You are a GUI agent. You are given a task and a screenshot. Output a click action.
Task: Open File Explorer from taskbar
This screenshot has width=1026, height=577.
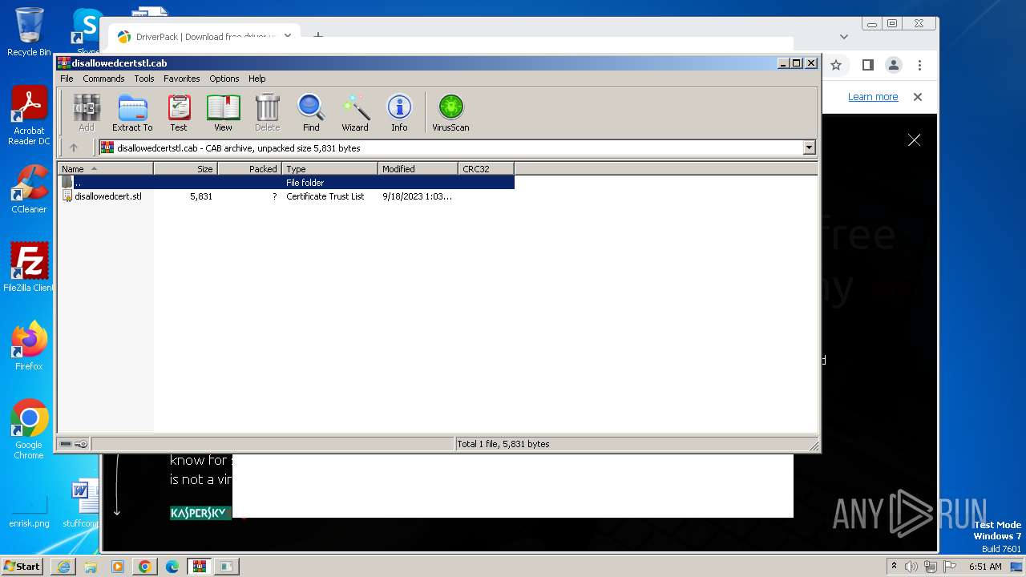coord(91,567)
